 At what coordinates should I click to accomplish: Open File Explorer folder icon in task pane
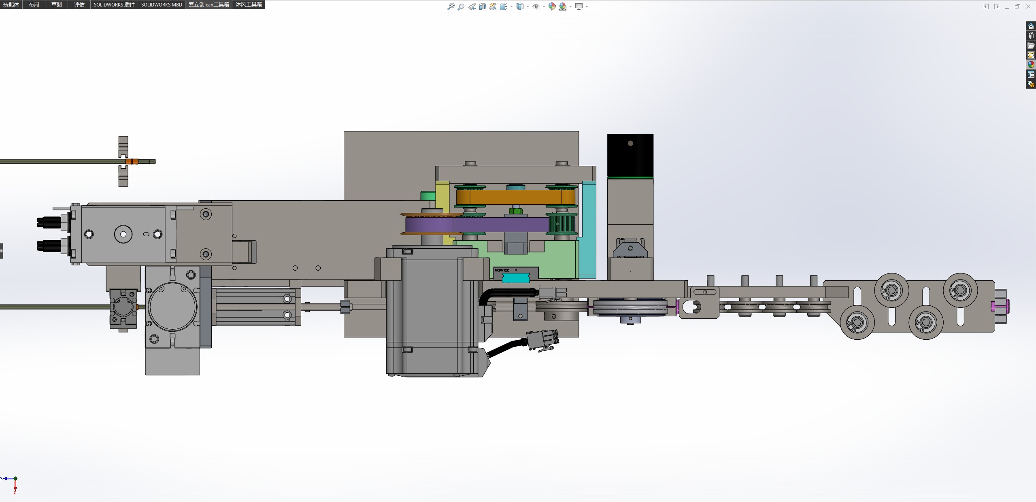1031,45
